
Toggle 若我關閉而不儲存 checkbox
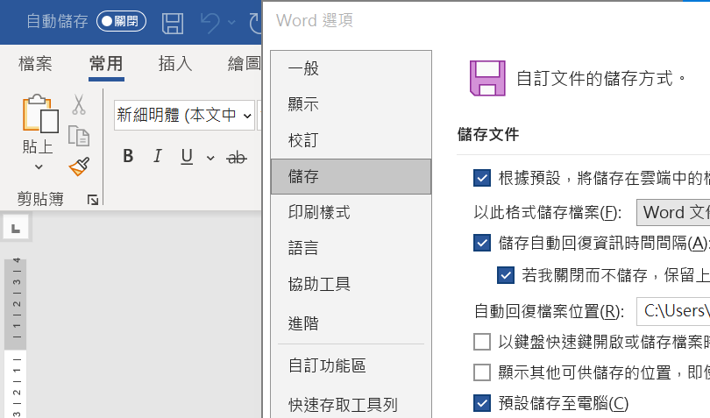[506, 275]
